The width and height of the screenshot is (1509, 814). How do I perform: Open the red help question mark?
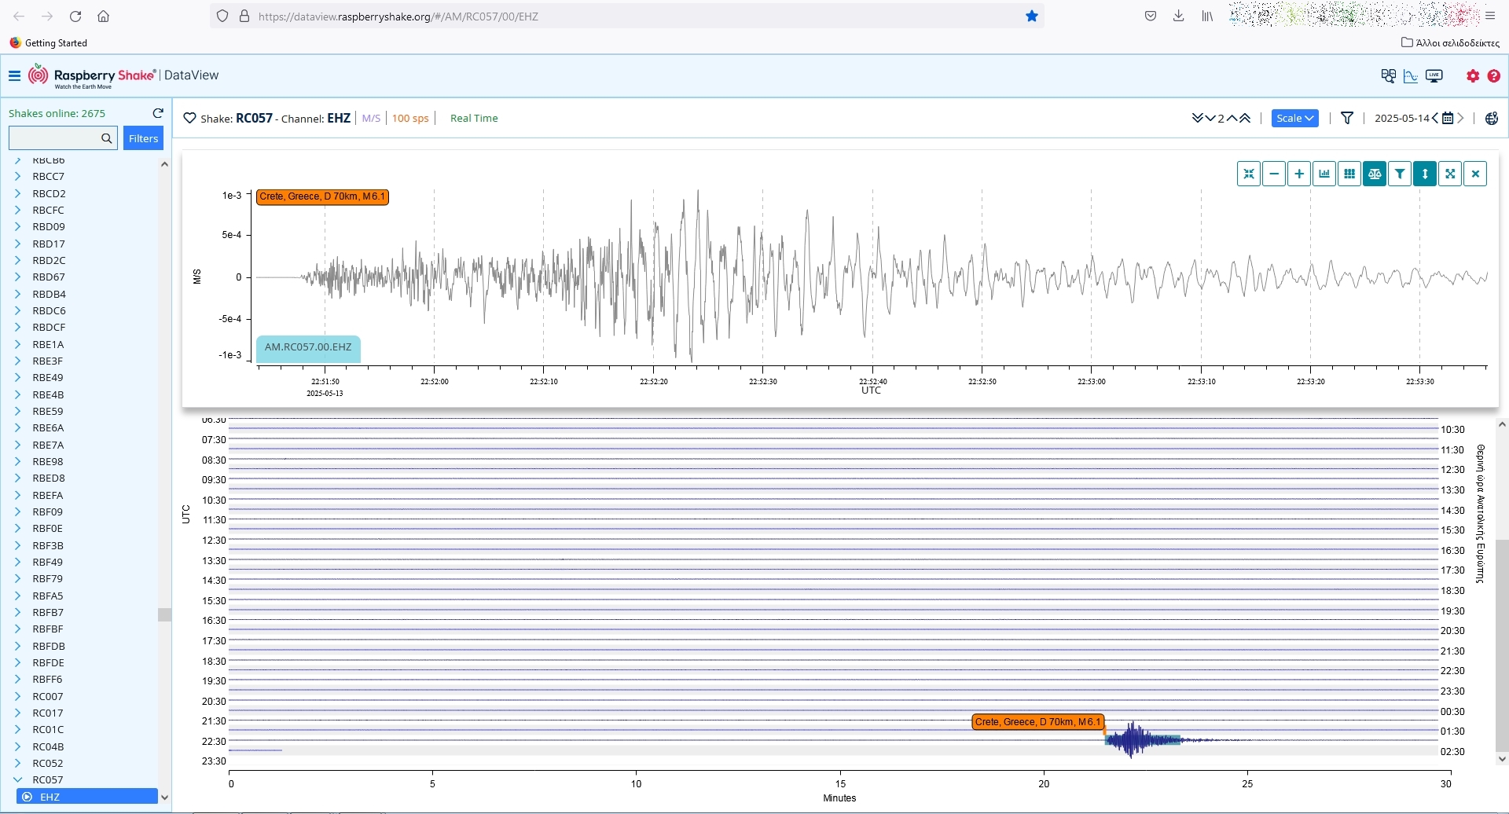[x=1494, y=75]
